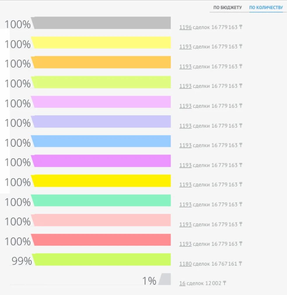The width and height of the screenshot is (287, 295).
Task: Select the 99% lime green funnel bar
Action: click(x=102, y=260)
